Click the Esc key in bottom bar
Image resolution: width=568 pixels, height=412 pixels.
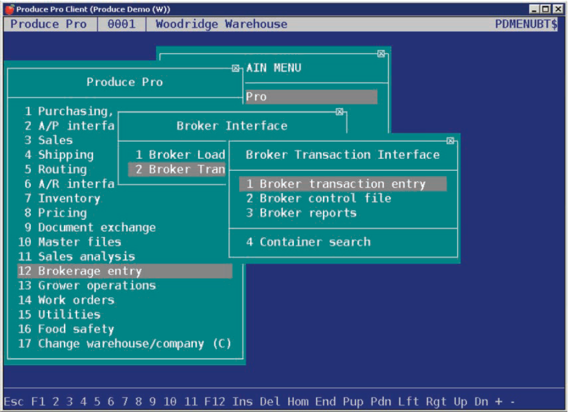(14, 401)
